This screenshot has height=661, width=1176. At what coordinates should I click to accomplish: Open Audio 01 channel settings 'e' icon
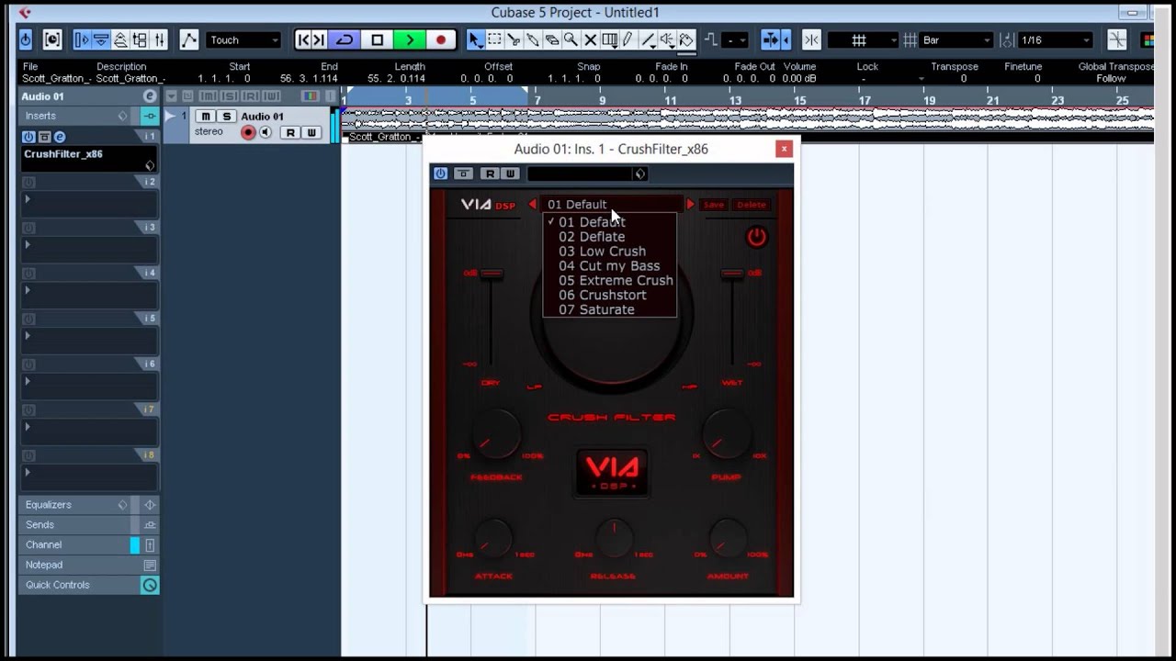(150, 96)
